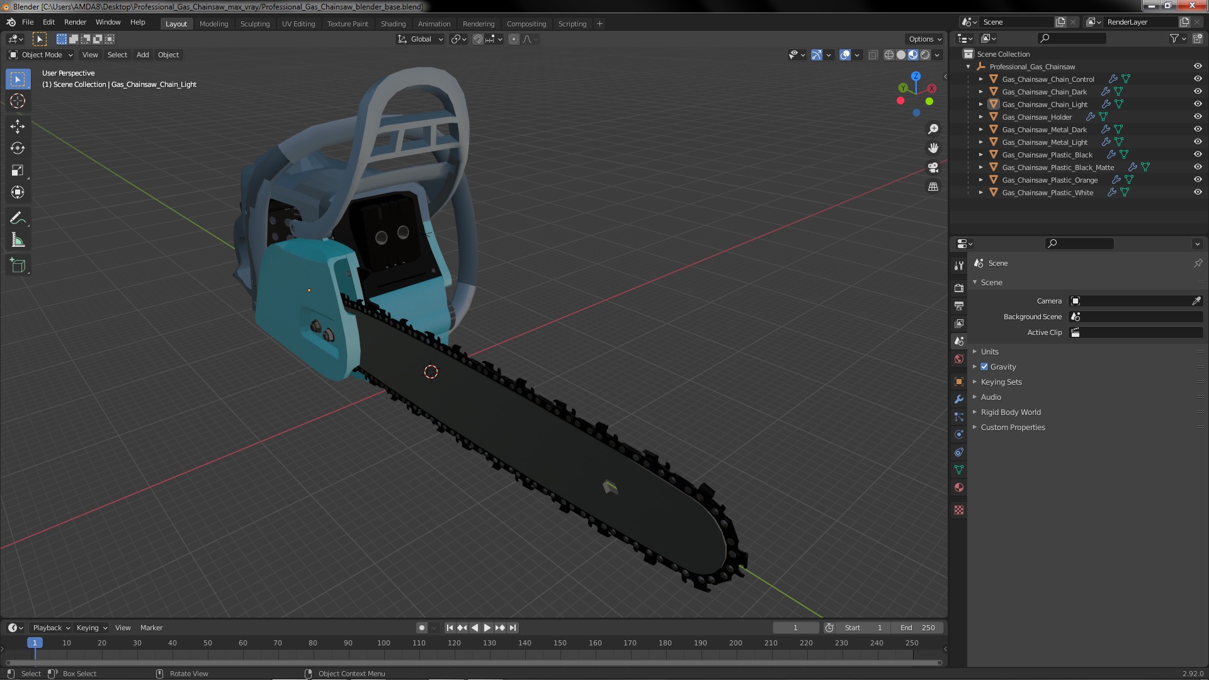Play the animation forward

tap(487, 628)
